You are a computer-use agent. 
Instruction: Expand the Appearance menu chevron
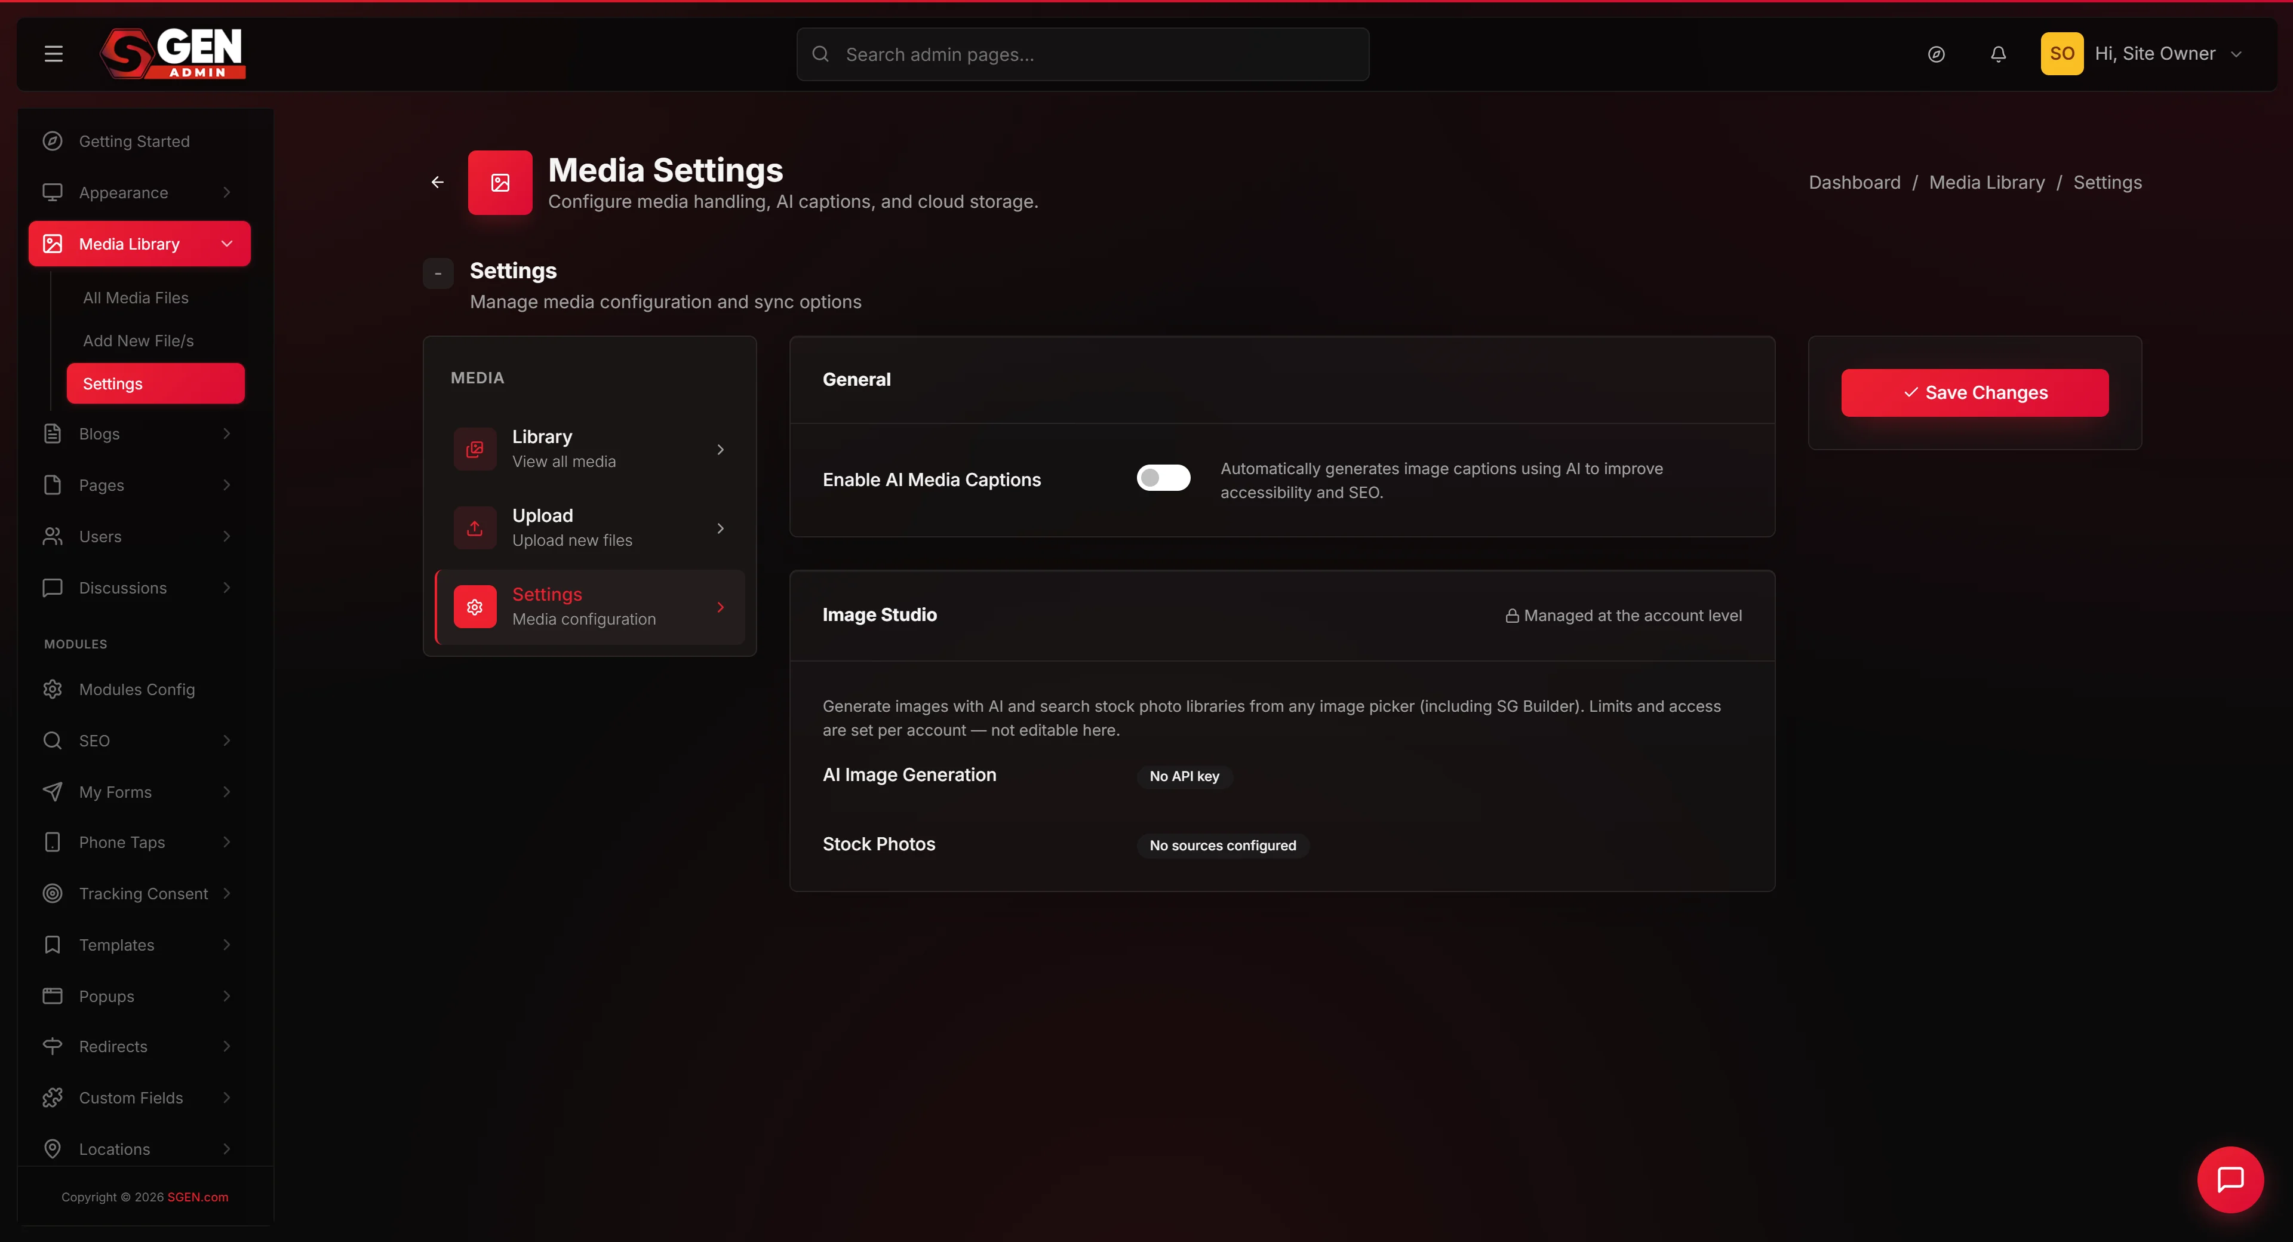point(226,192)
